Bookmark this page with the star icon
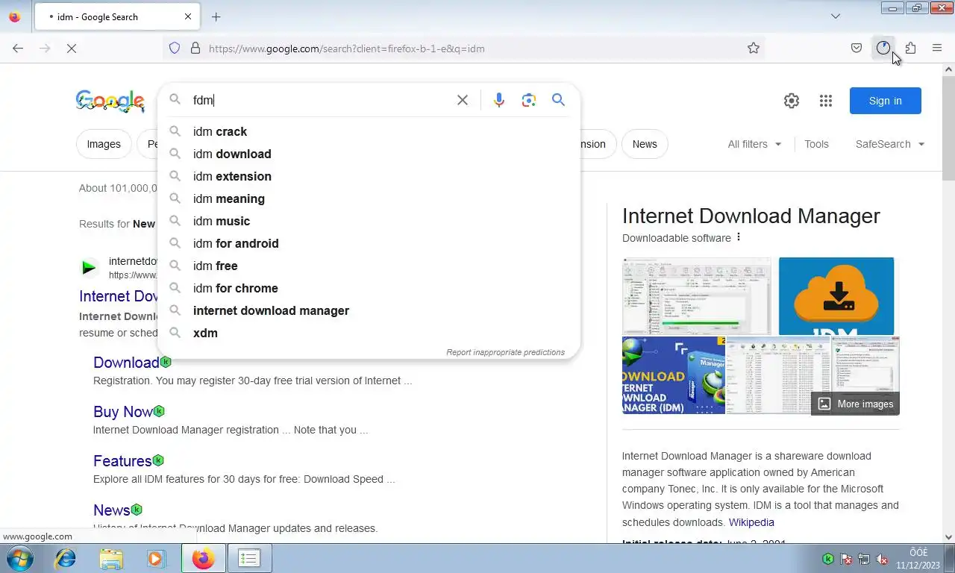955x573 pixels. click(x=754, y=48)
